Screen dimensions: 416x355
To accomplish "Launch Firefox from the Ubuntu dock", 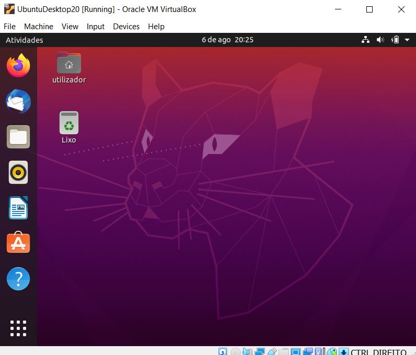I will point(18,65).
